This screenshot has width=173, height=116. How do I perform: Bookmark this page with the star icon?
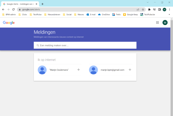pos(143,10)
